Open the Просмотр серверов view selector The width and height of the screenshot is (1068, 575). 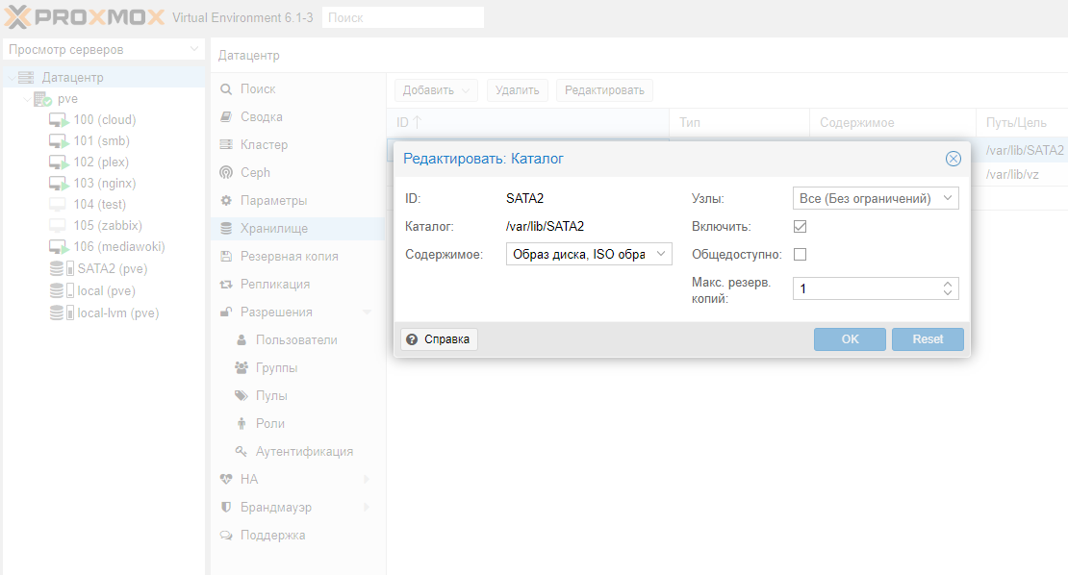(x=103, y=49)
